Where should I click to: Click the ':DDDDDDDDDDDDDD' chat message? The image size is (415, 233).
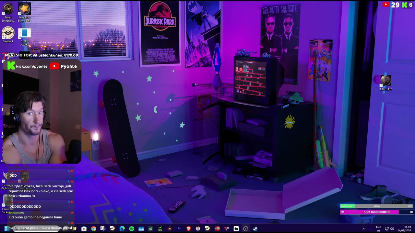25,206
